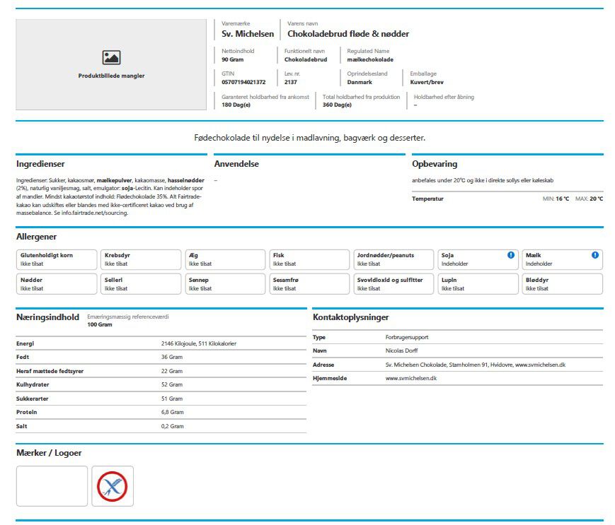Click the Jordnødder/peanuts allergen box
Viewport: 615px width, 525px height.
point(393,259)
